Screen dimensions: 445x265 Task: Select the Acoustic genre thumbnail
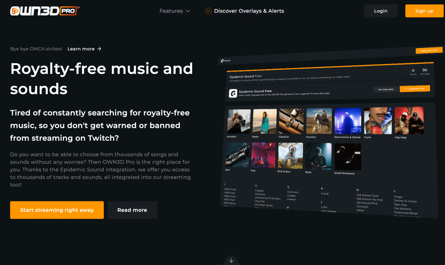click(x=239, y=121)
